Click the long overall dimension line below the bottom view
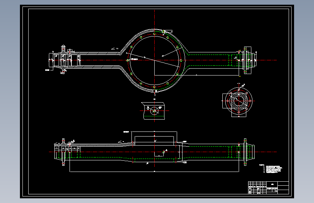 [x=154, y=172]
